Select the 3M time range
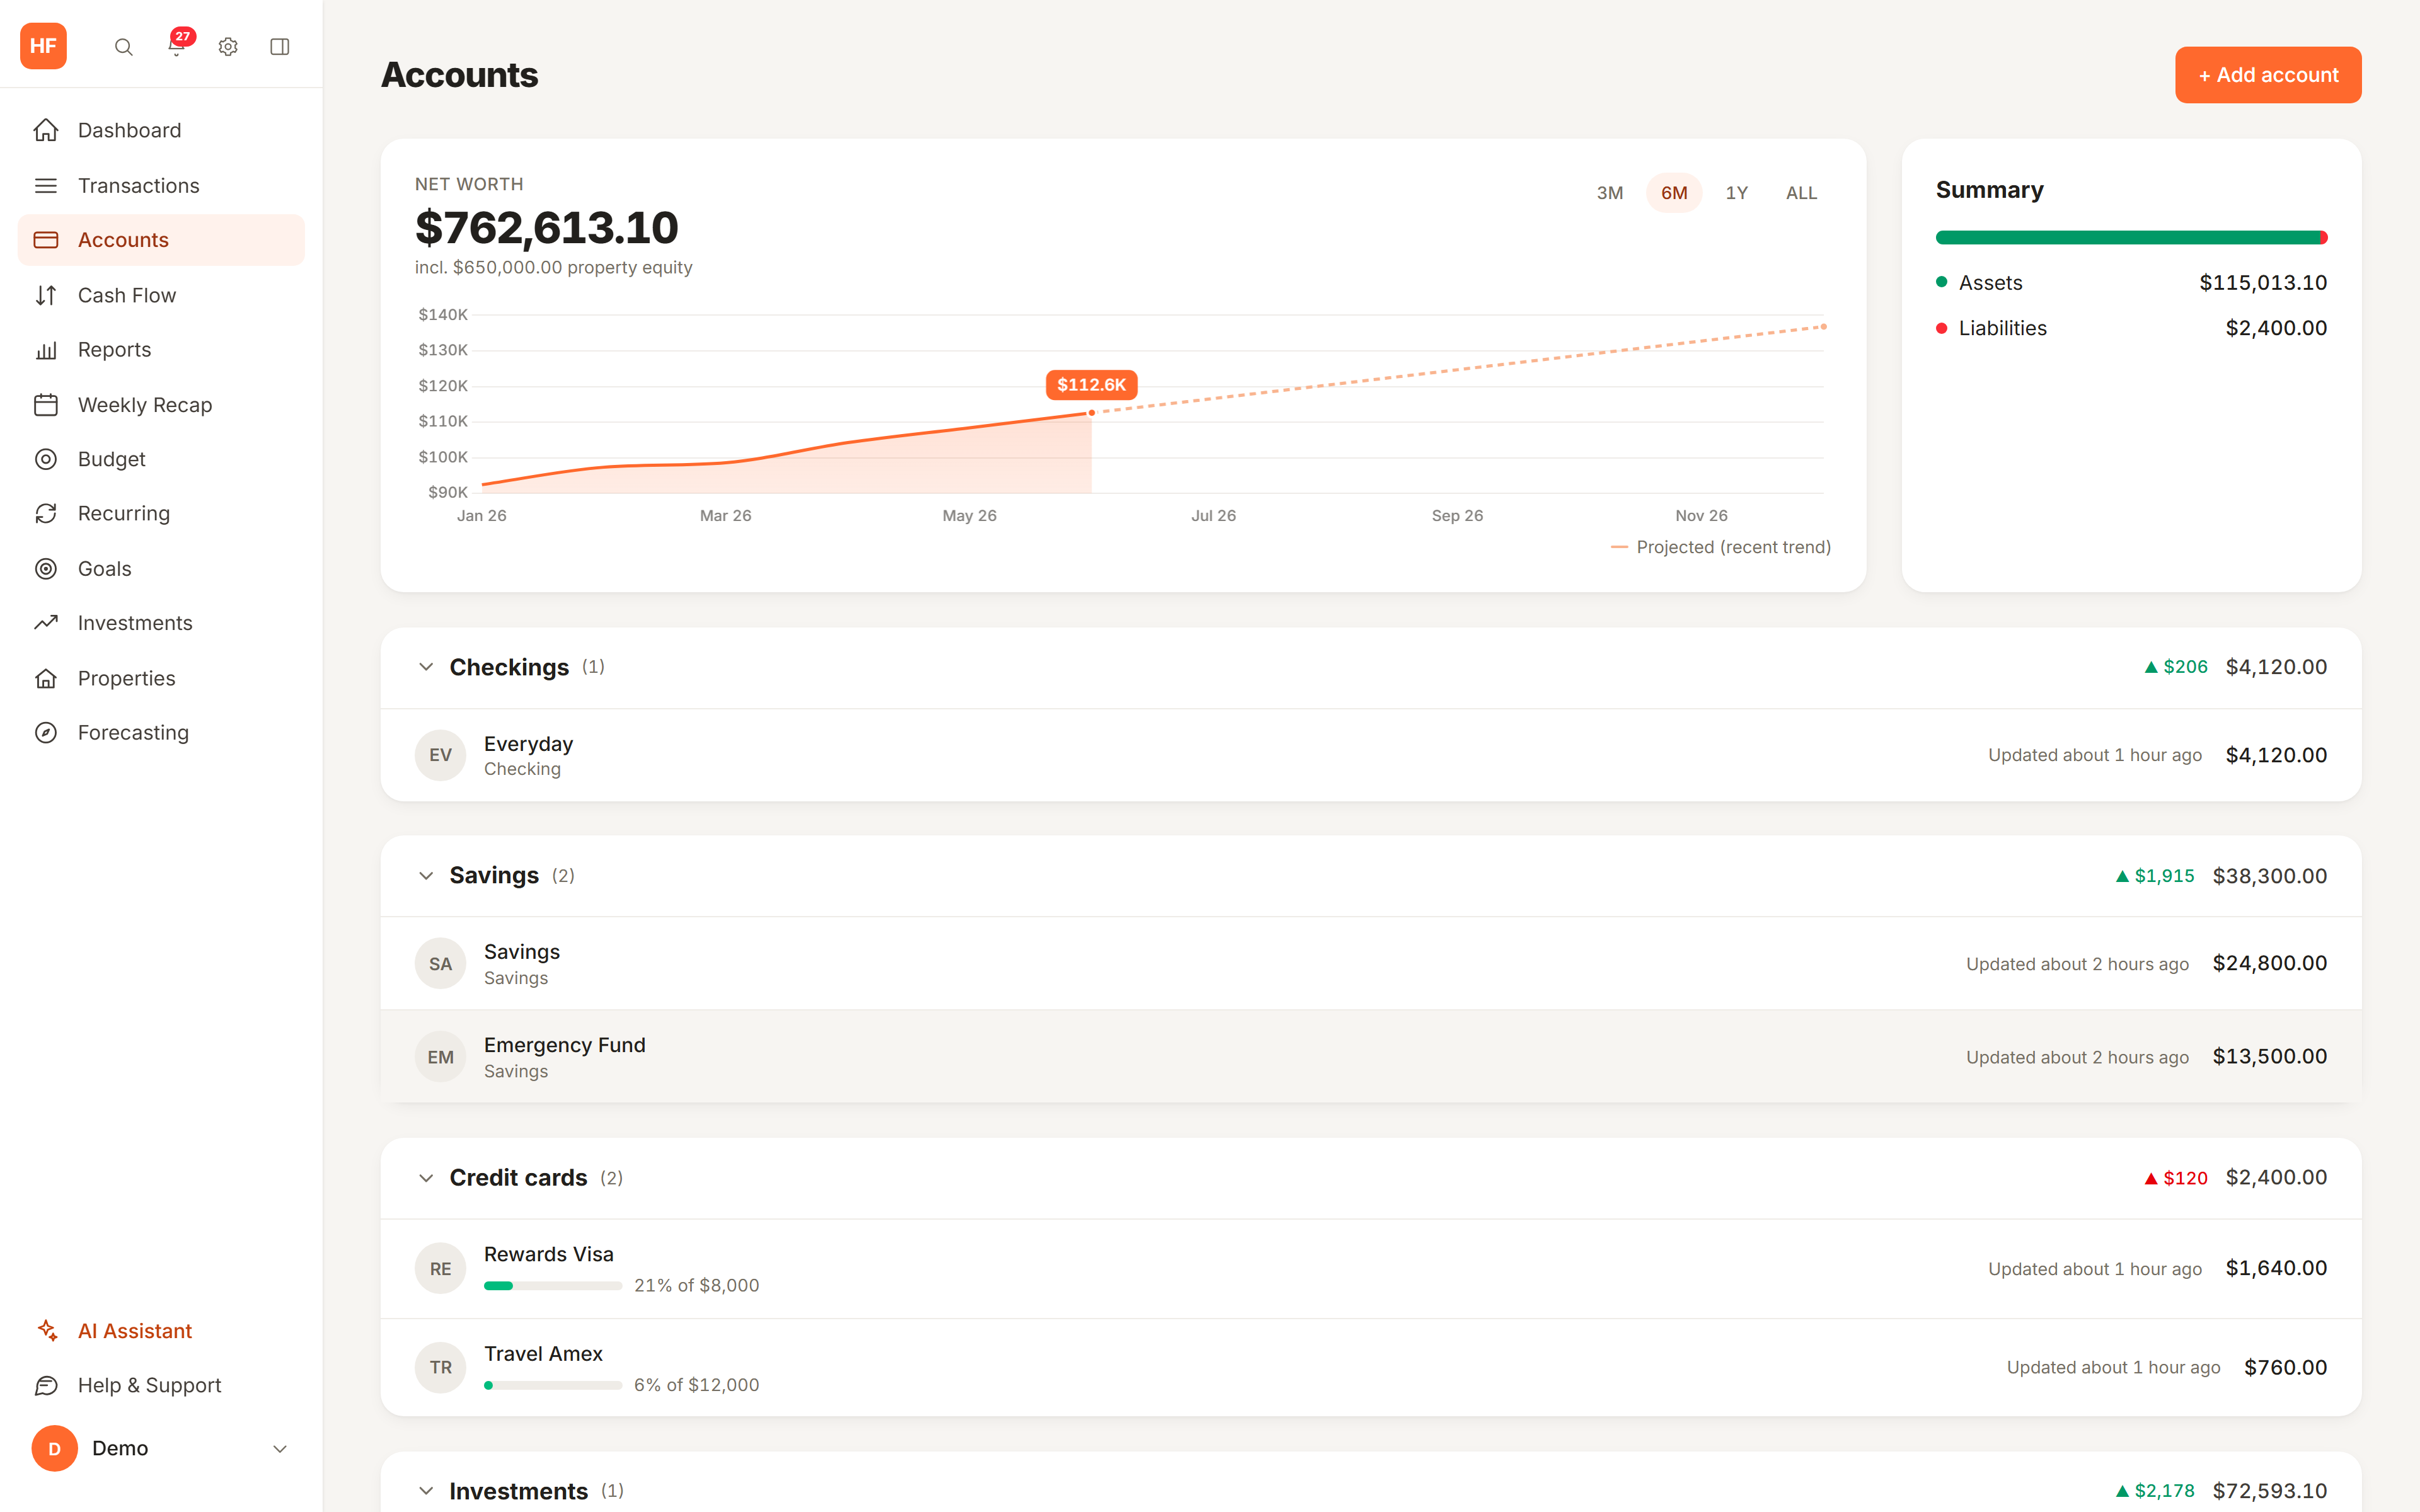2420x1512 pixels. 1610,193
